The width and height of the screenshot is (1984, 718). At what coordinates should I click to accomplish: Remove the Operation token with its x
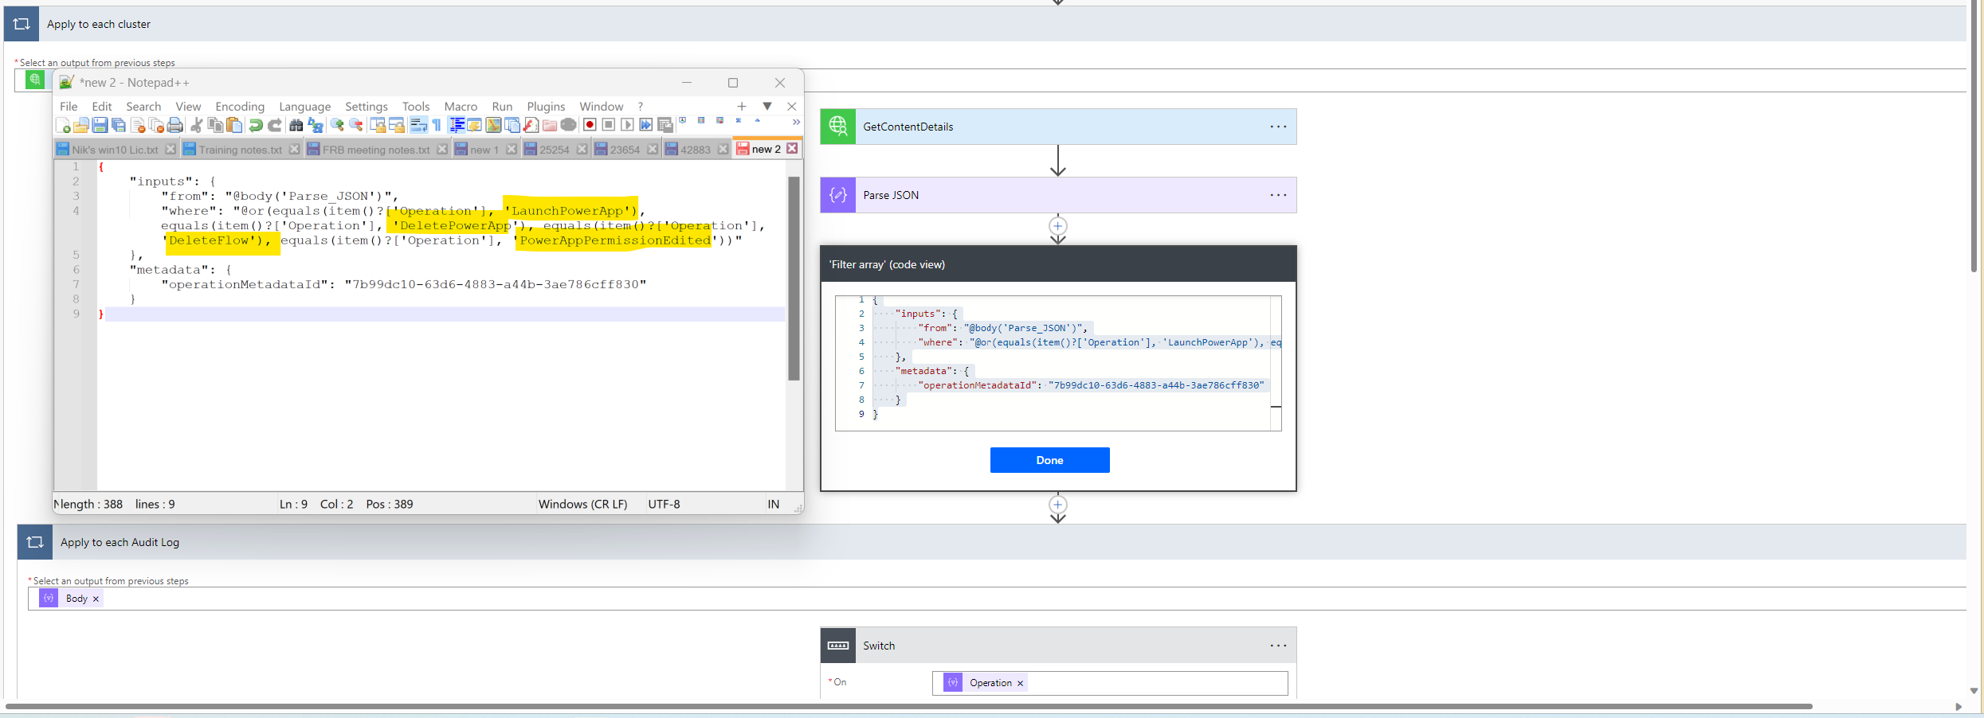(1020, 683)
